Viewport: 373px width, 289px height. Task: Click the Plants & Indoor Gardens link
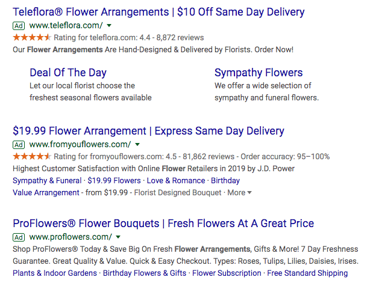point(55,273)
